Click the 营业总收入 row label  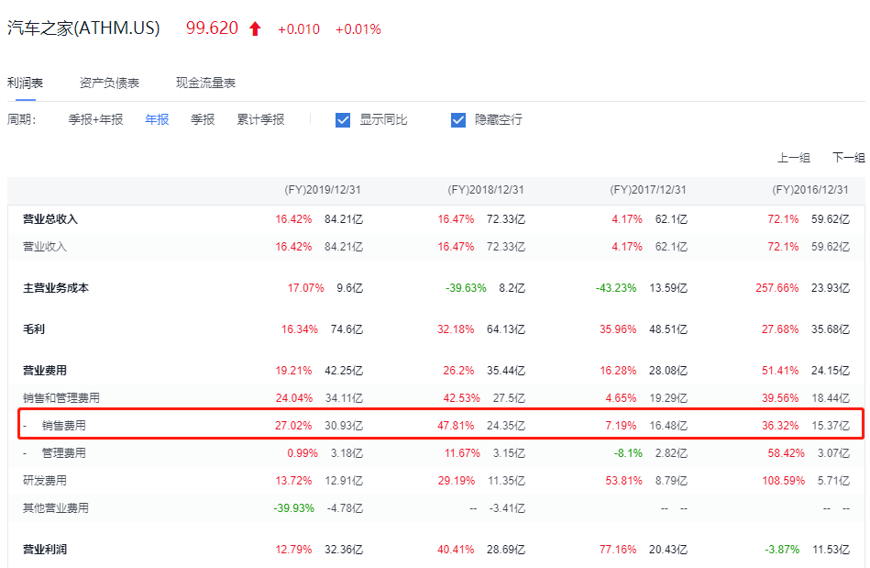tap(50, 219)
